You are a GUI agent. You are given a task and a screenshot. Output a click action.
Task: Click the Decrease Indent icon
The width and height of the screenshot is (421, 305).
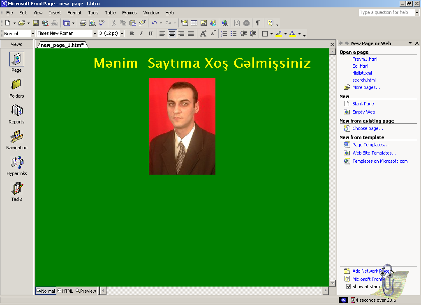tap(243, 34)
